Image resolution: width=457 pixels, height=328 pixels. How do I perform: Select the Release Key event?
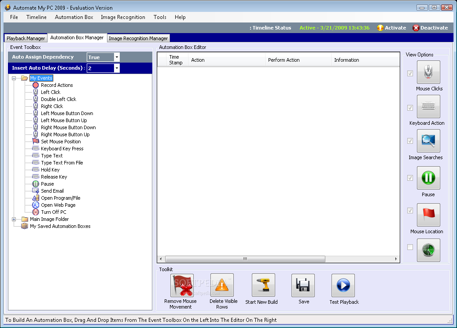[x=54, y=177]
